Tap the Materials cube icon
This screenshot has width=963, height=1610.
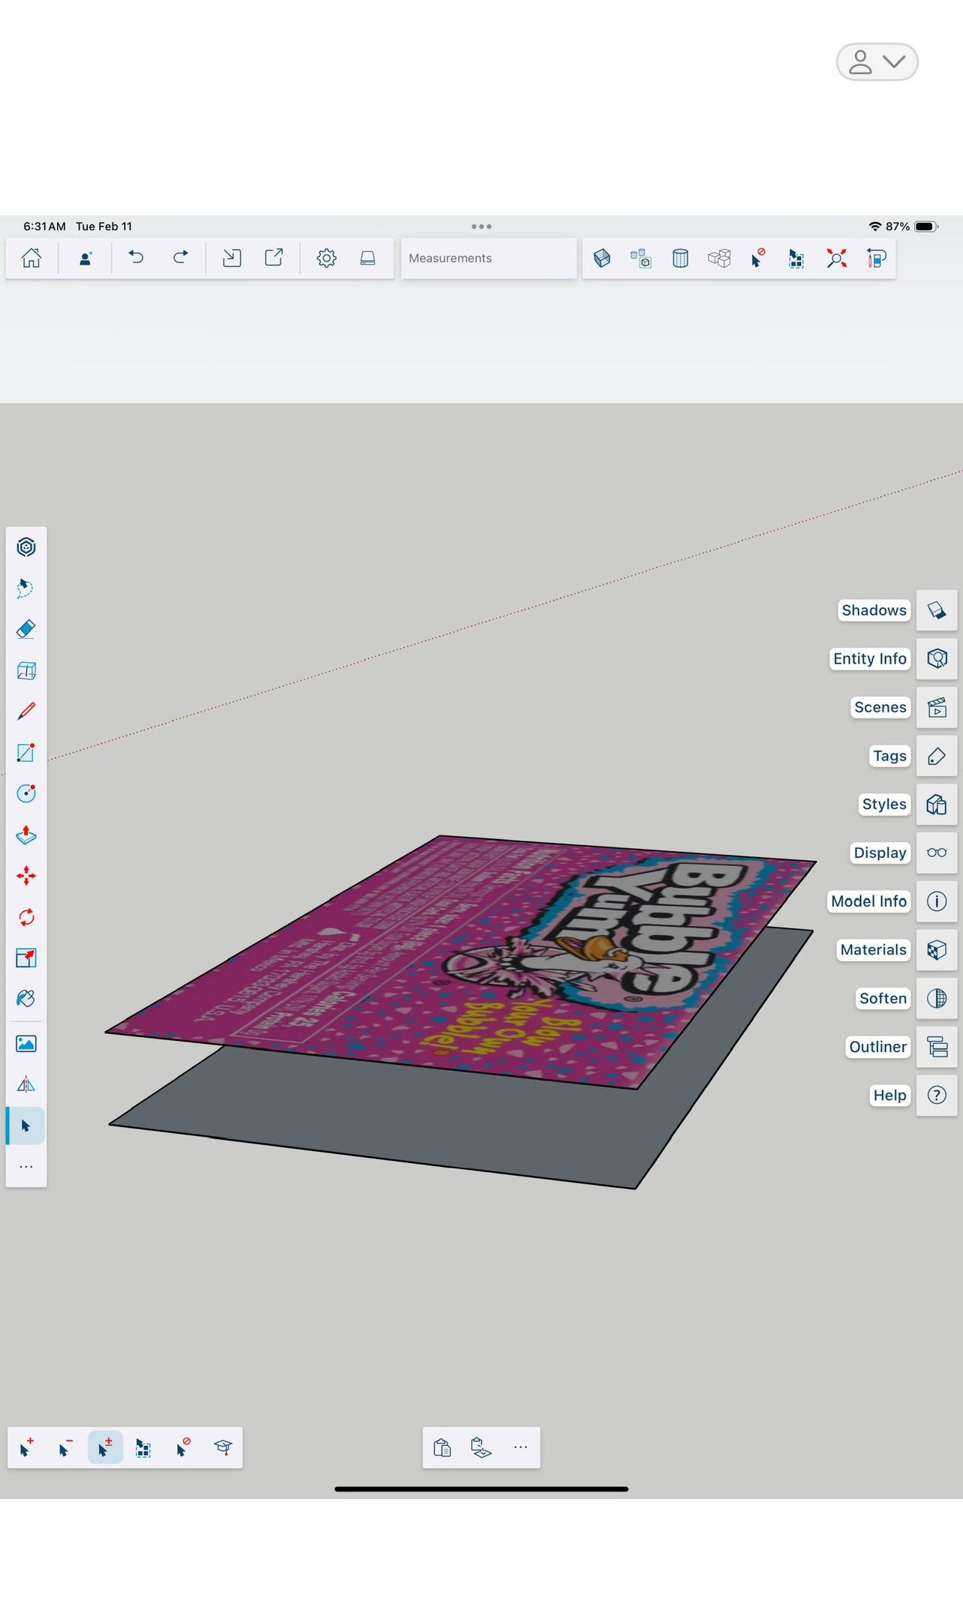tap(937, 950)
